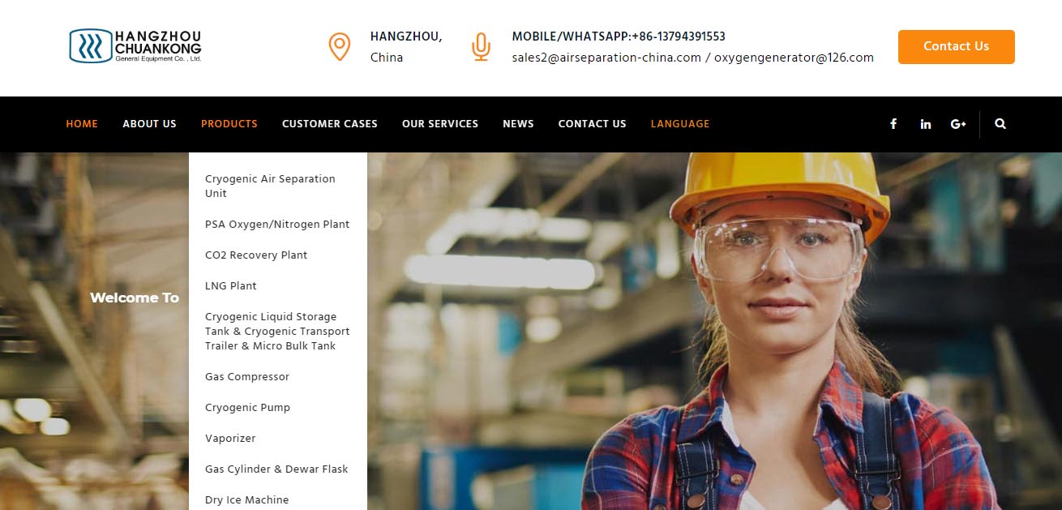
Task: Click the oxygengenerator@126.com email address
Action: (794, 58)
